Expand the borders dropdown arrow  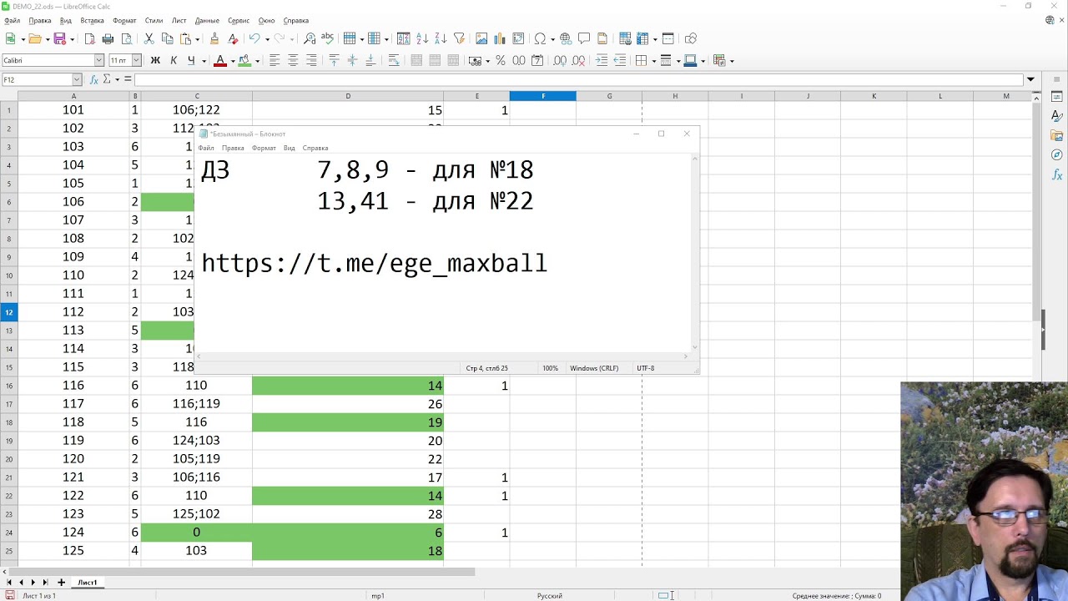pyautogui.click(x=652, y=60)
